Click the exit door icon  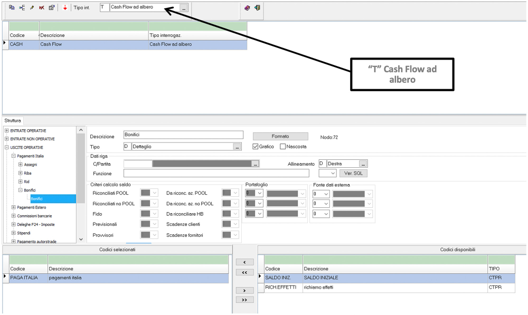tap(258, 7)
